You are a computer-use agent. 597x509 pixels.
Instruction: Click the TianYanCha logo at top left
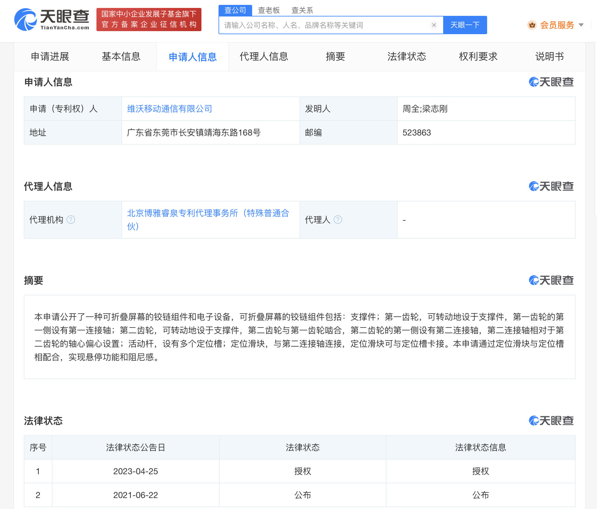(52, 20)
